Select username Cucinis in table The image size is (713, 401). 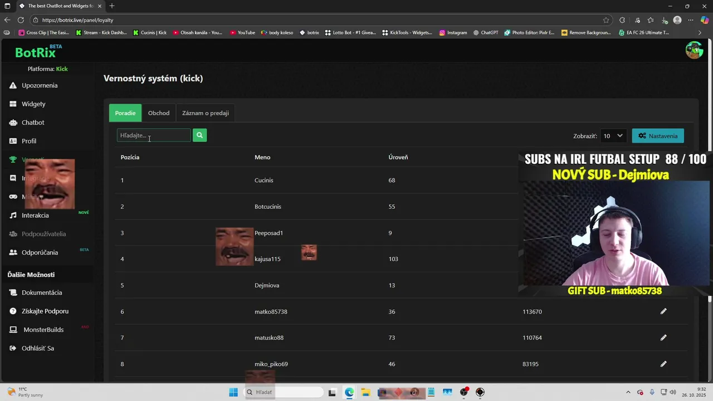pos(264,180)
